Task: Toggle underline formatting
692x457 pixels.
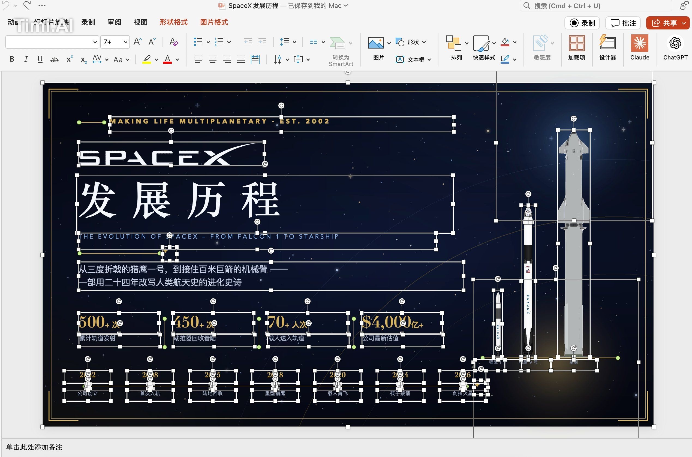Action: (x=40, y=59)
